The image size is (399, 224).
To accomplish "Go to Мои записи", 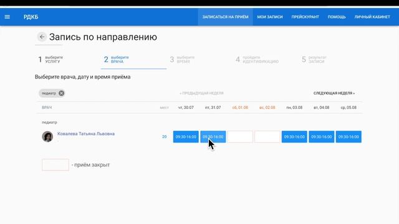I will click(x=270, y=17).
